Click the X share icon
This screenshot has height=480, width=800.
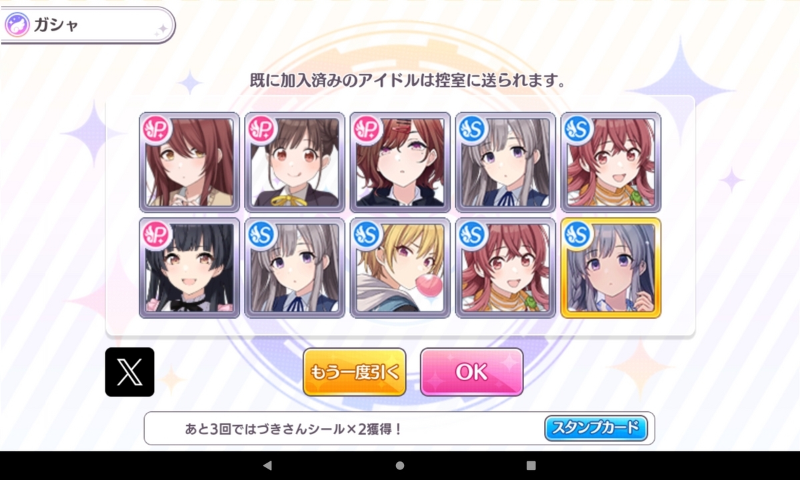[129, 372]
